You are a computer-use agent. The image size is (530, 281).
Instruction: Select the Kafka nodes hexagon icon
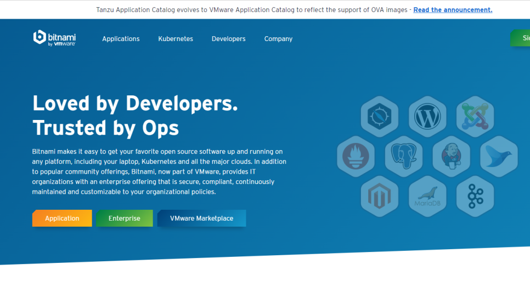pos(475,196)
